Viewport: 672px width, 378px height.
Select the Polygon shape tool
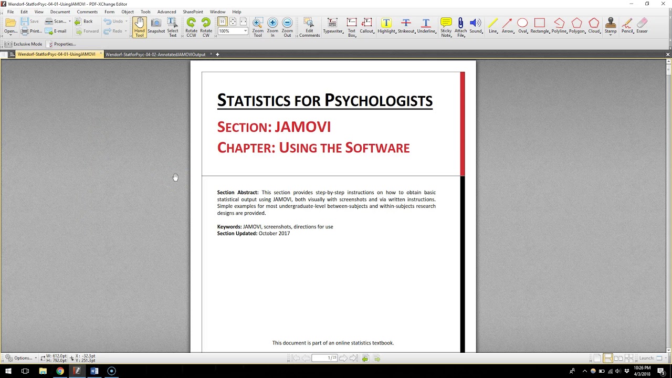tap(577, 26)
